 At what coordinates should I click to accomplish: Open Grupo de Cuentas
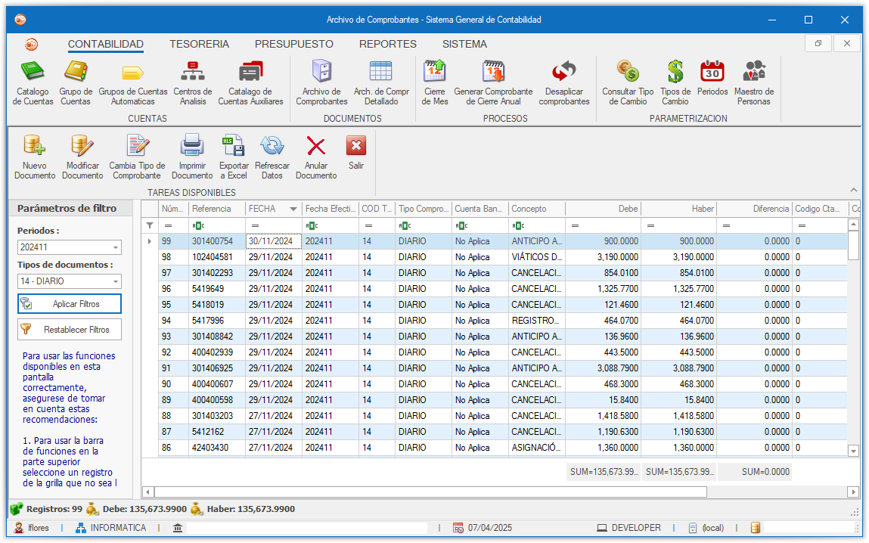coord(76,83)
